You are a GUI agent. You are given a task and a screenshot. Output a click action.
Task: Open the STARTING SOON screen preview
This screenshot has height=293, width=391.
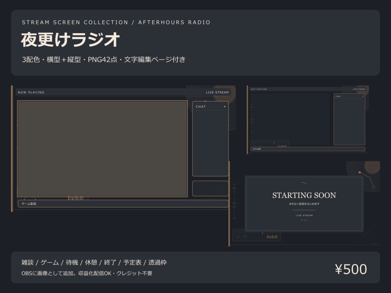coord(304,204)
